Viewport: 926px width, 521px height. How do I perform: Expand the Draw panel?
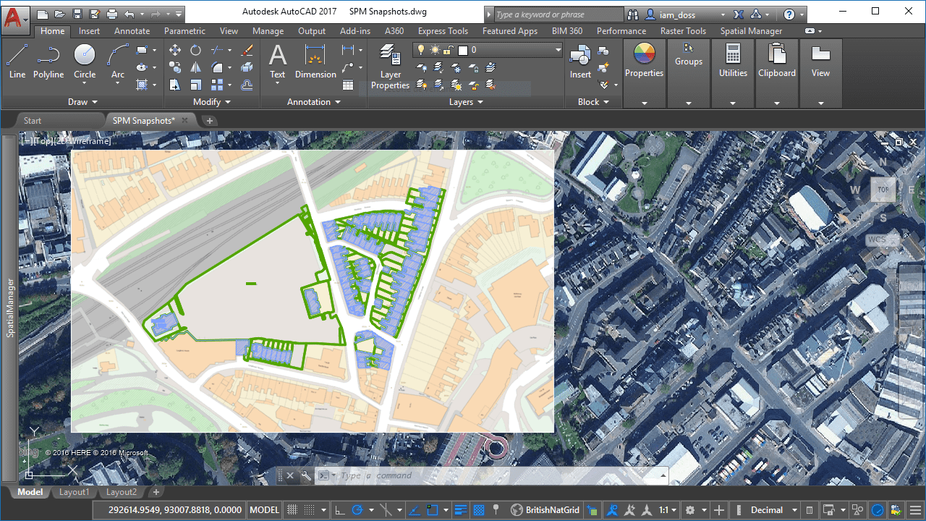pyautogui.click(x=82, y=102)
